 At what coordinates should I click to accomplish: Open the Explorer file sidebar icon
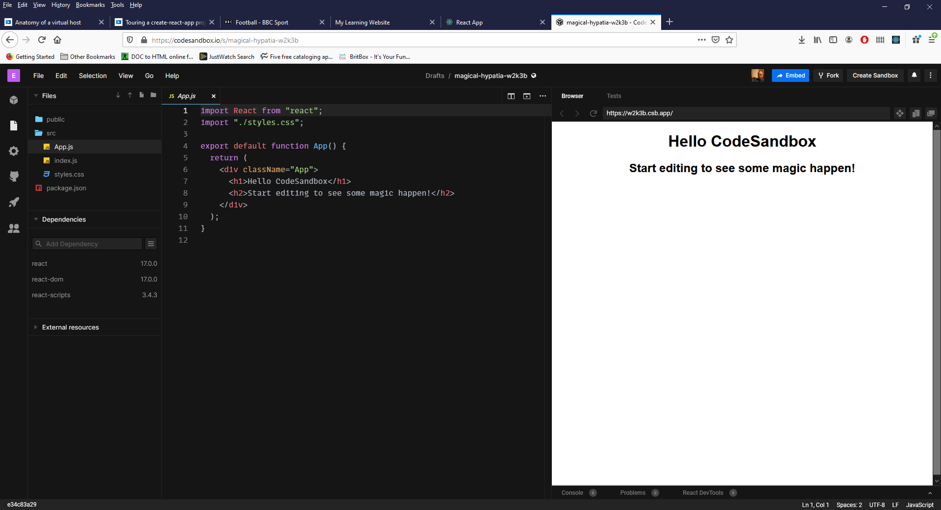tap(14, 126)
